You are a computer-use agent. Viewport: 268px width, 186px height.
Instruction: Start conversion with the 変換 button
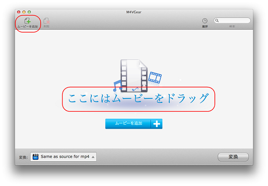[233, 157]
